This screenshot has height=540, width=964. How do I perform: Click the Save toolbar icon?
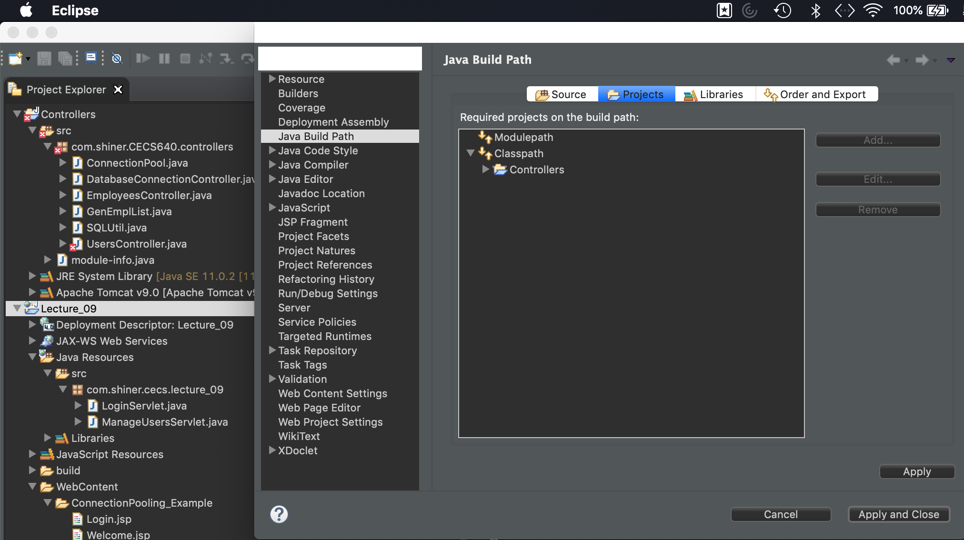(x=44, y=59)
